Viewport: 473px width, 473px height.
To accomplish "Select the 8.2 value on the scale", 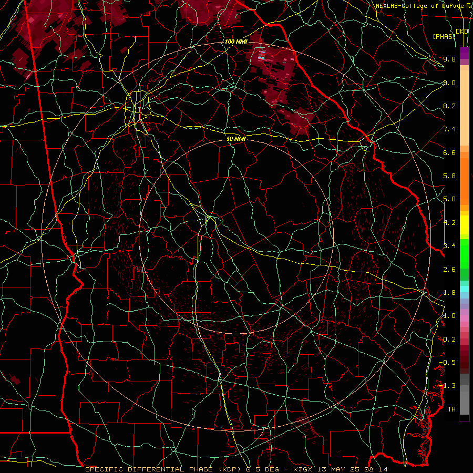I will tap(449, 106).
